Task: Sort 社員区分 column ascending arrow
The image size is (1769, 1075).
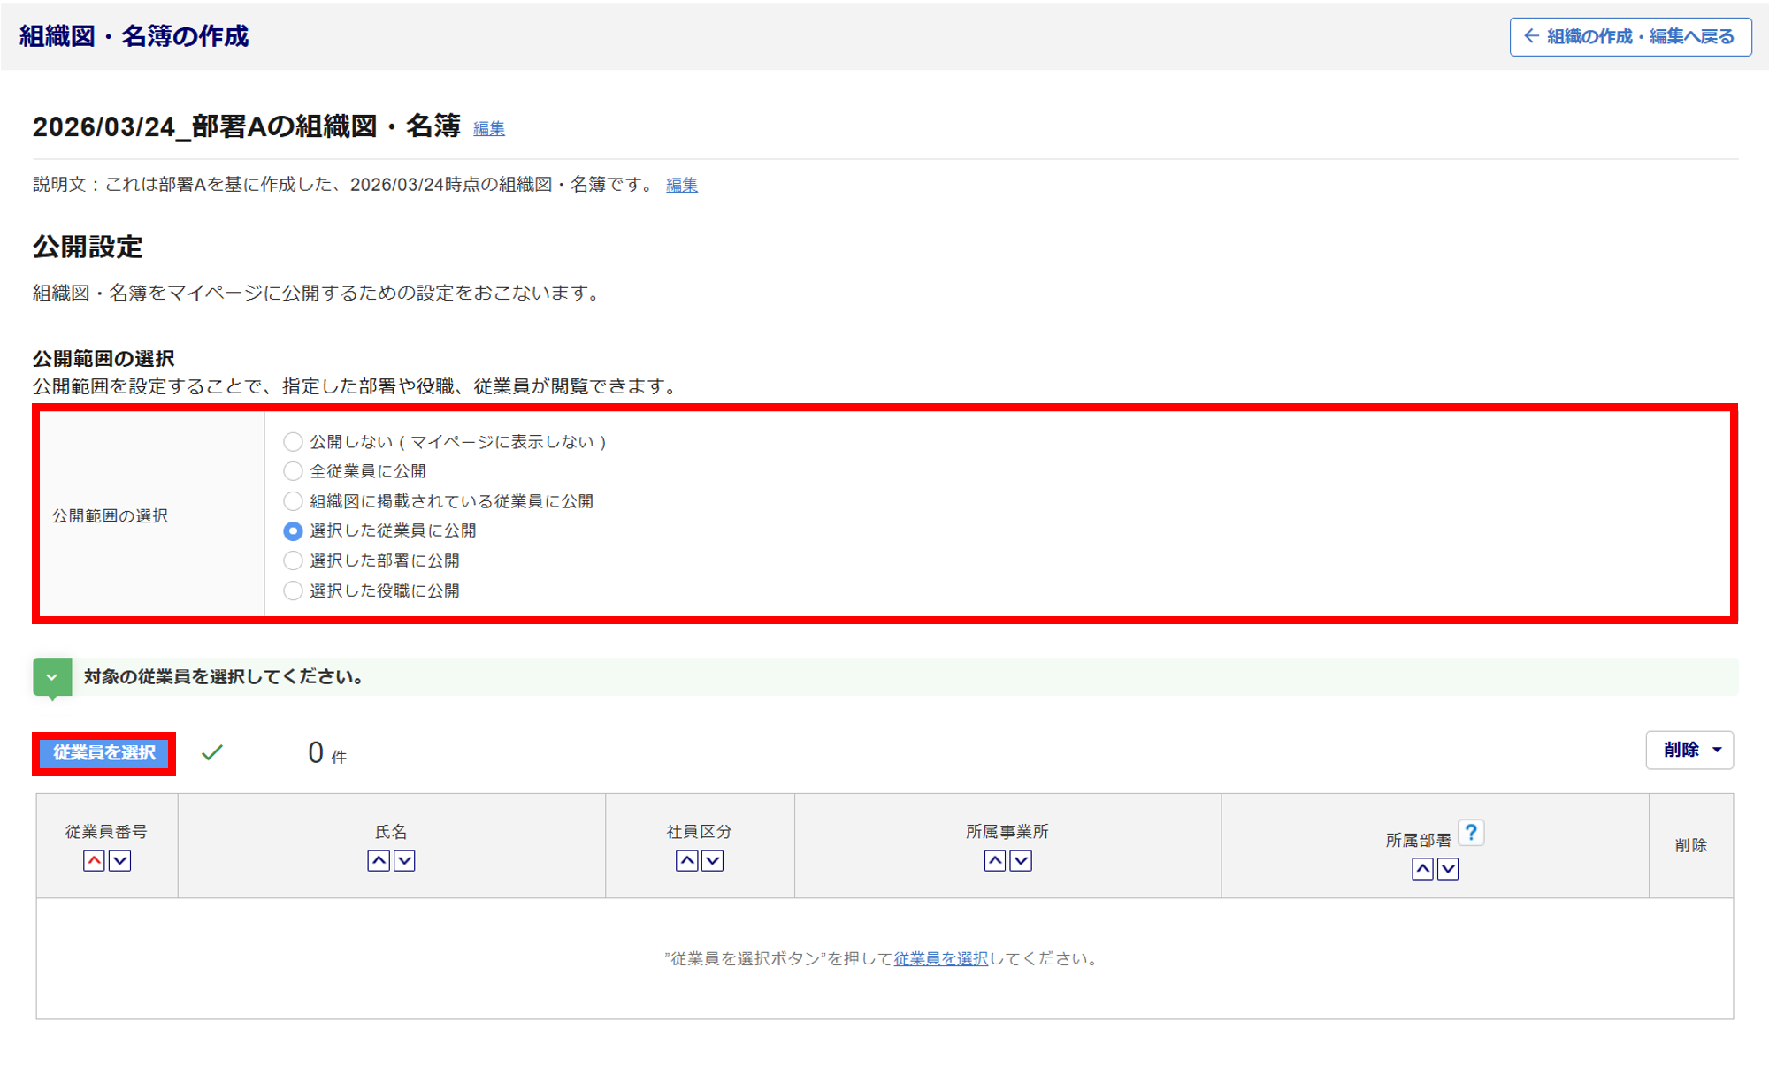Action: pyautogui.click(x=686, y=860)
